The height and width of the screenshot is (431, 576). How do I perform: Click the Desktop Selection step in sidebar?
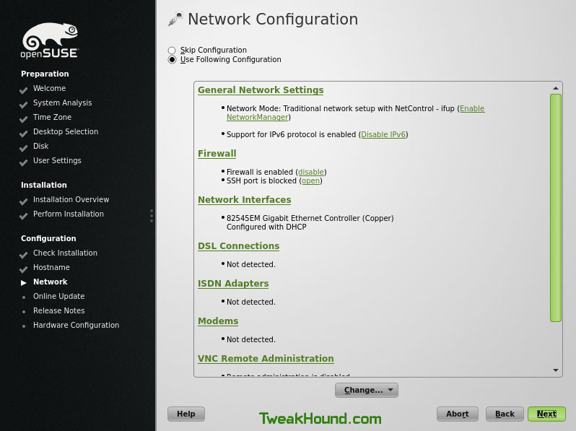[x=66, y=131]
